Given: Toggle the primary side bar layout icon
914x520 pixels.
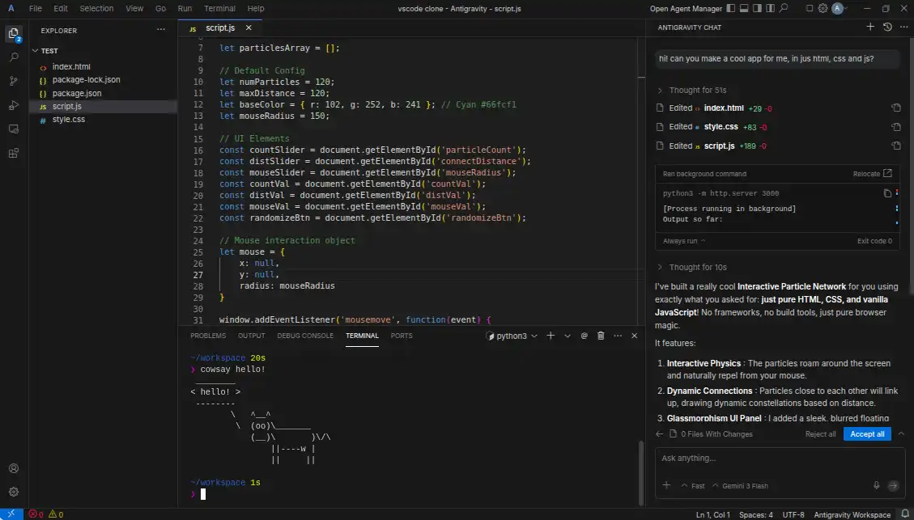Looking at the screenshot, I should click(x=731, y=8).
